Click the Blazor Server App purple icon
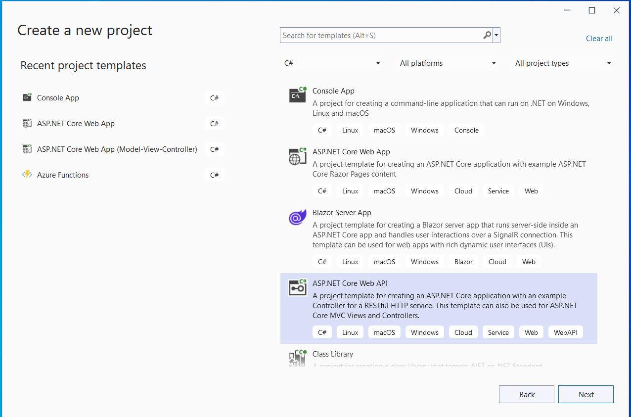The height and width of the screenshot is (417, 631). 297,217
